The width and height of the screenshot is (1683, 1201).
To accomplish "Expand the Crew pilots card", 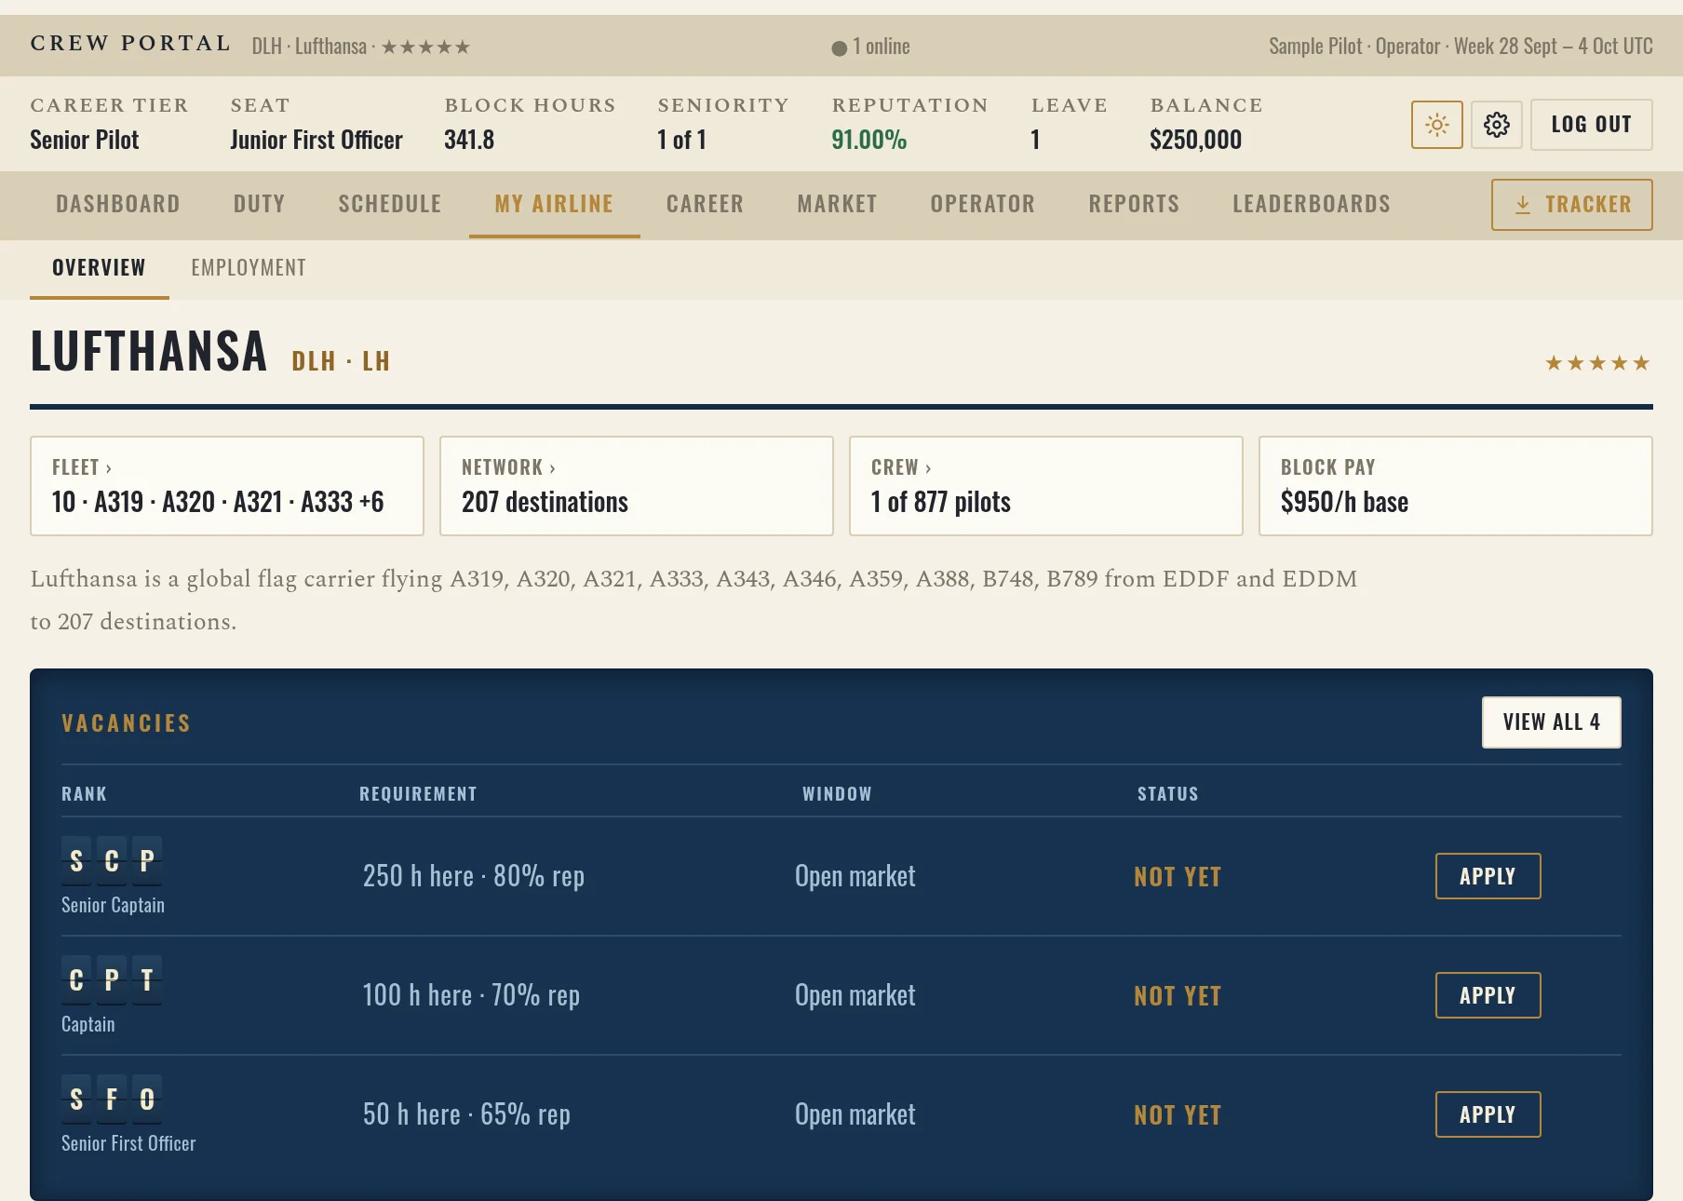I will coord(1046,486).
